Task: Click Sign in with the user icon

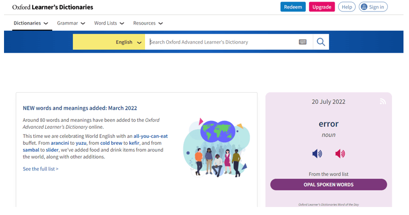Action: click(x=373, y=7)
